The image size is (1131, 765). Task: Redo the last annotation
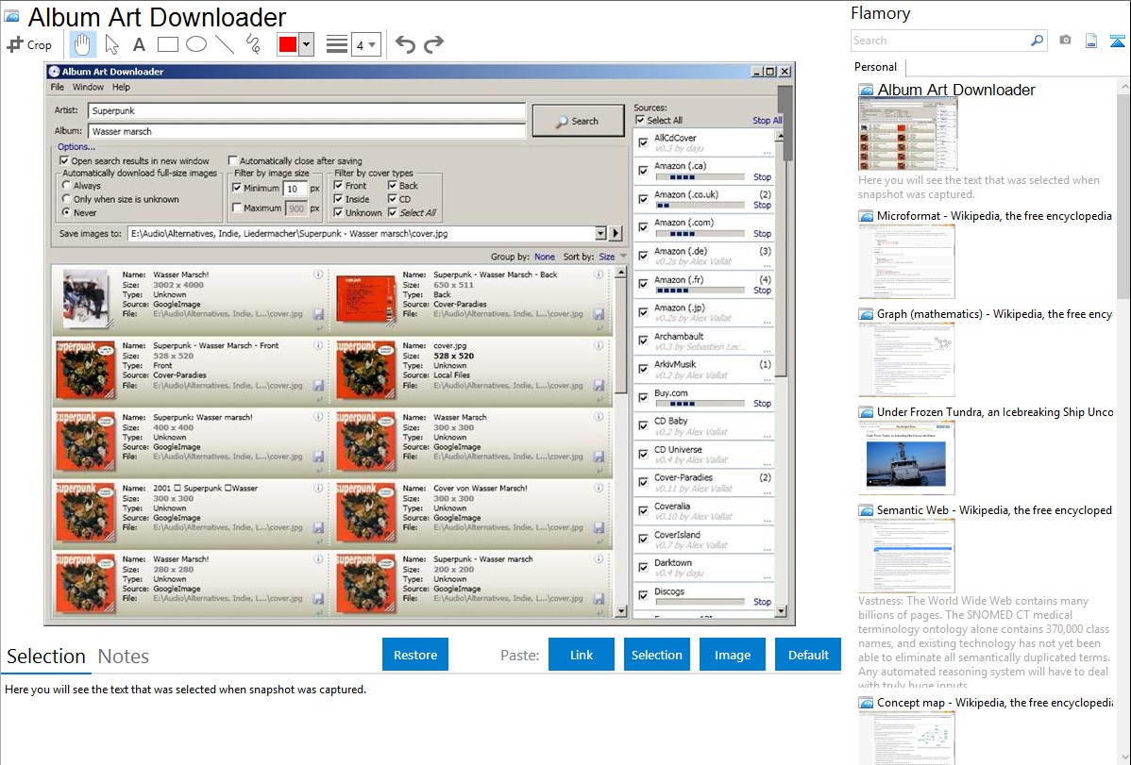[x=433, y=44]
